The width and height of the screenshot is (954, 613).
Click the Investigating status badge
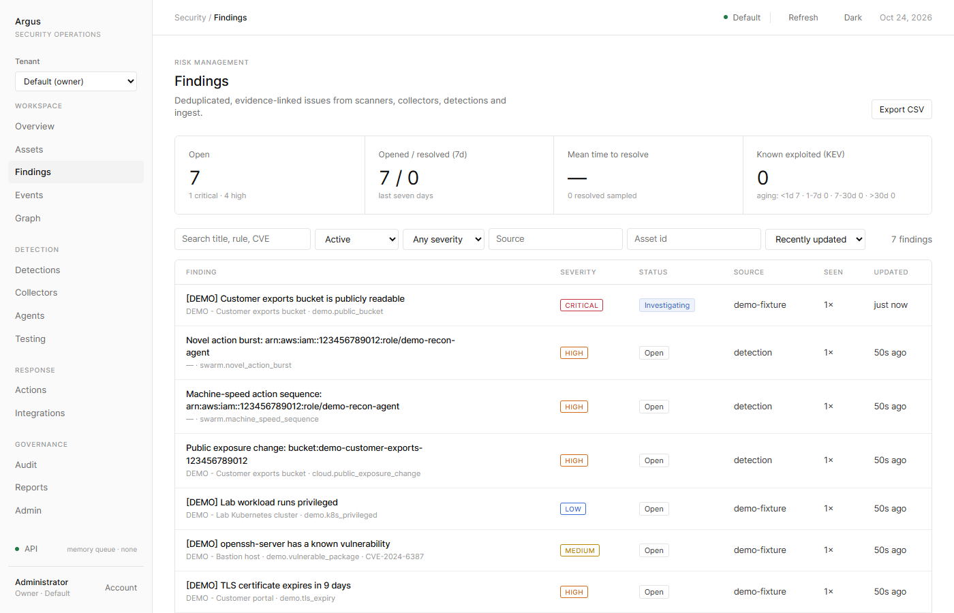[x=667, y=305]
